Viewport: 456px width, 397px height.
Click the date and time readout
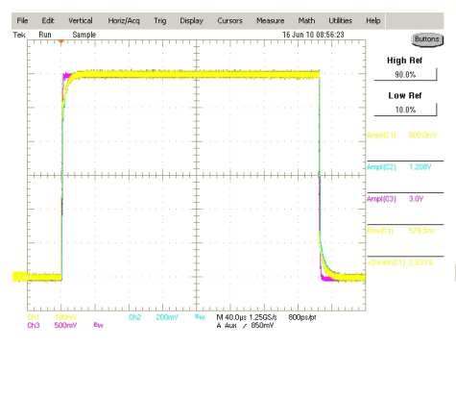coord(313,35)
